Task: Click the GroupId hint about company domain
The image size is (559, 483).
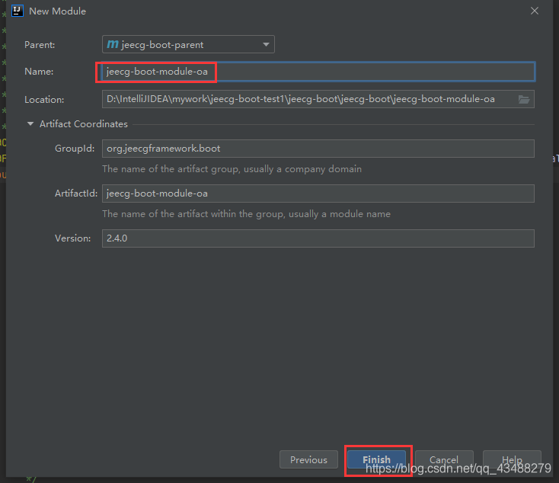Action: coord(232,169)
